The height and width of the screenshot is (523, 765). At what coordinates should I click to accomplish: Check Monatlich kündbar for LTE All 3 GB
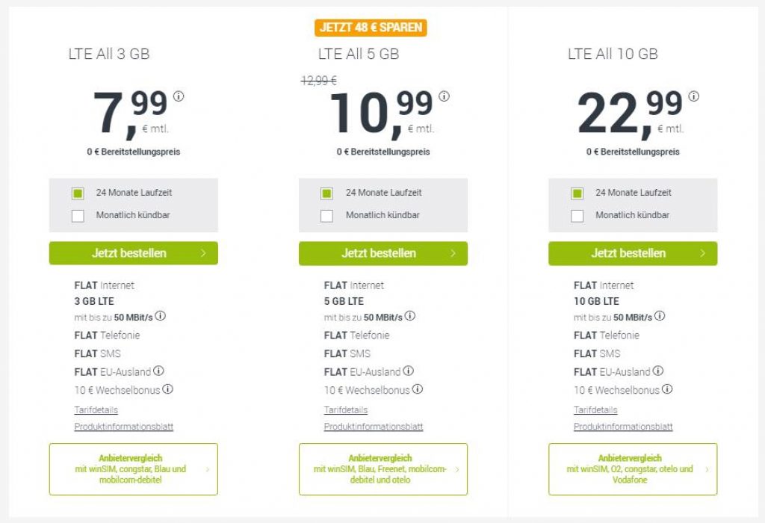(78, 216)
